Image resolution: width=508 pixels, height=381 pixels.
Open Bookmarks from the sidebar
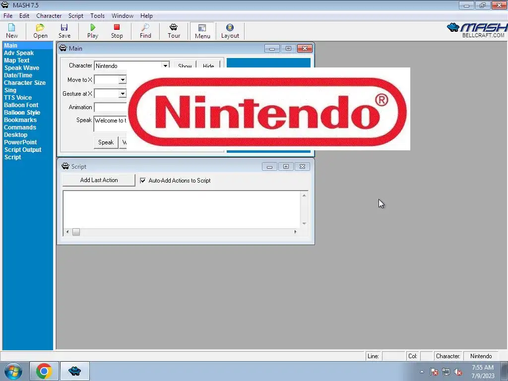click(x=20, y=120)
